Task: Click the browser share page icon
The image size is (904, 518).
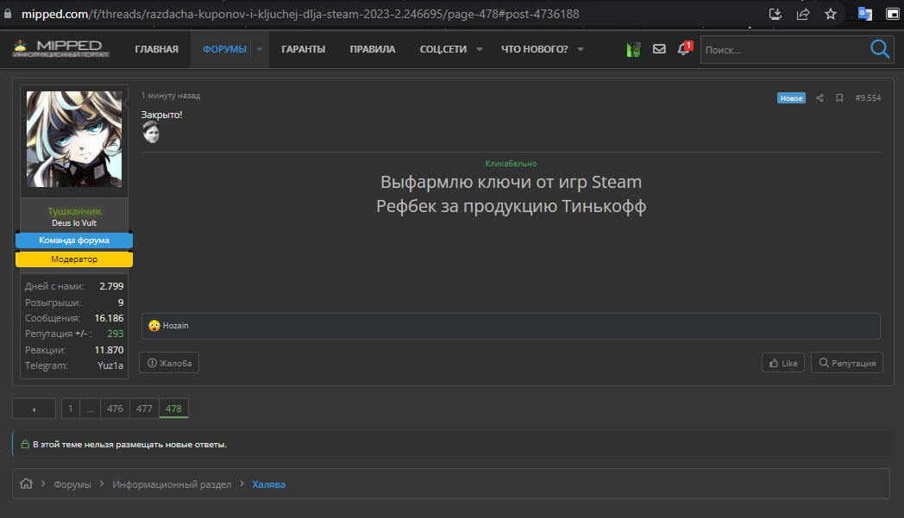Action: tap(803, 14)
